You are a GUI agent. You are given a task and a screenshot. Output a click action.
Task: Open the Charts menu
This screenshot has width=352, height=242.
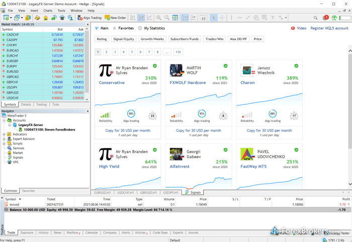(48, 11)
